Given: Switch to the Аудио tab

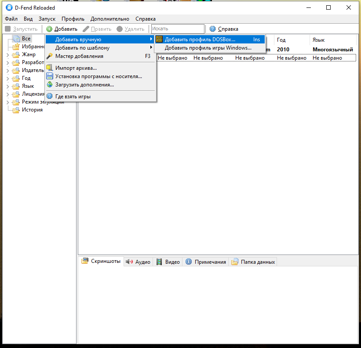Looking at the screenshot, I should (138, 262).
